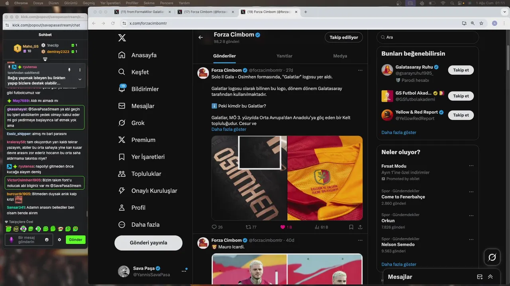Share the Osimhen forma post

pyautogui.click(x=360, y=227)
